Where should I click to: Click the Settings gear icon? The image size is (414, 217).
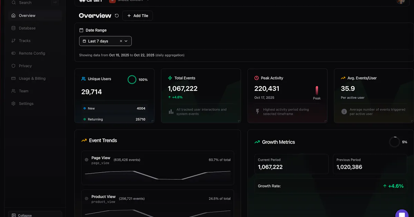pos(13,104)
